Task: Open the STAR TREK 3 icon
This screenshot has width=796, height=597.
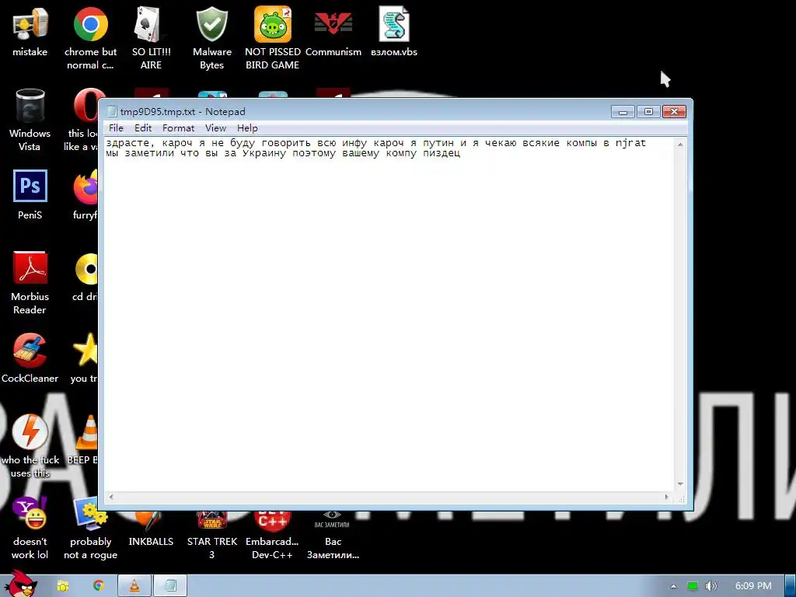Action: [211, 536]
